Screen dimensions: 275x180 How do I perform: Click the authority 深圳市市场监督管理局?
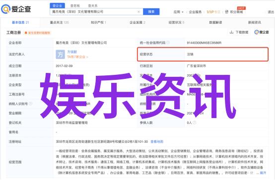click(x=72, y=122)
